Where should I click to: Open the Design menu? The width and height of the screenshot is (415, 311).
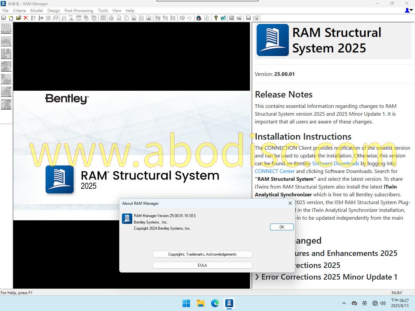click(53, 10)
